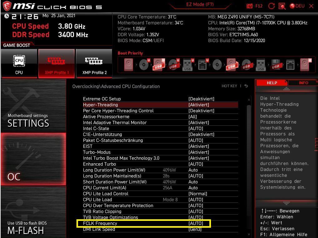Open the SETTINGS motherboard settings menu
Screen dimensions: 318x238
point(33,106)
